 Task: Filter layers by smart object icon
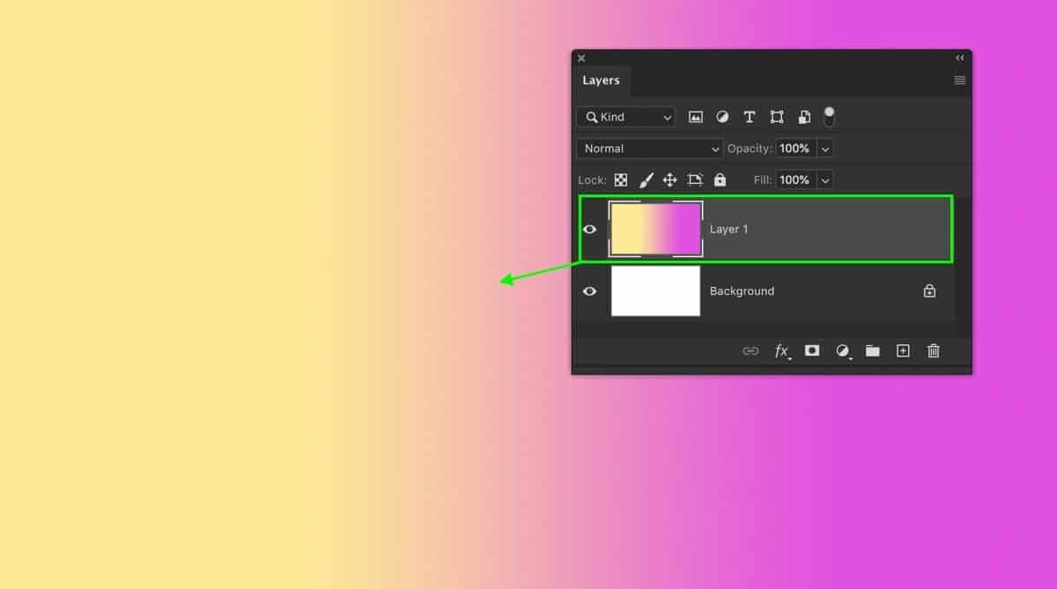click(804, 116)
